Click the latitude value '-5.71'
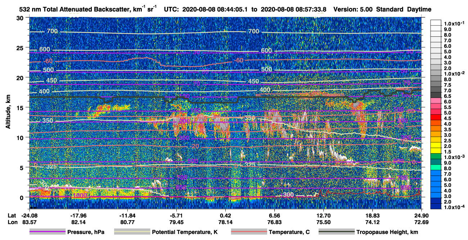The width and height of the screenshot is (468, 240). click(x=176, y=216)
